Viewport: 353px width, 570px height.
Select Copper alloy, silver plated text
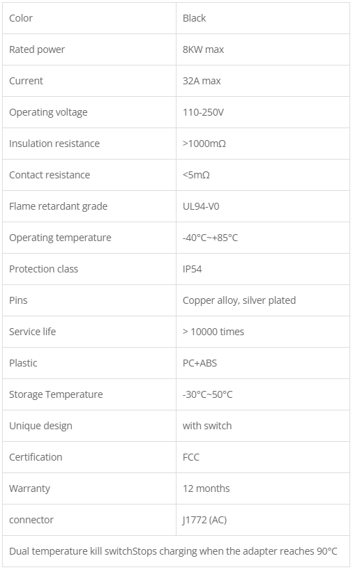click(x=239, y=300)
